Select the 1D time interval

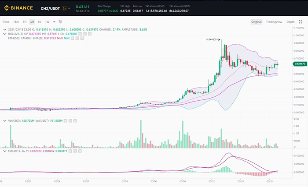click(39, 21)
